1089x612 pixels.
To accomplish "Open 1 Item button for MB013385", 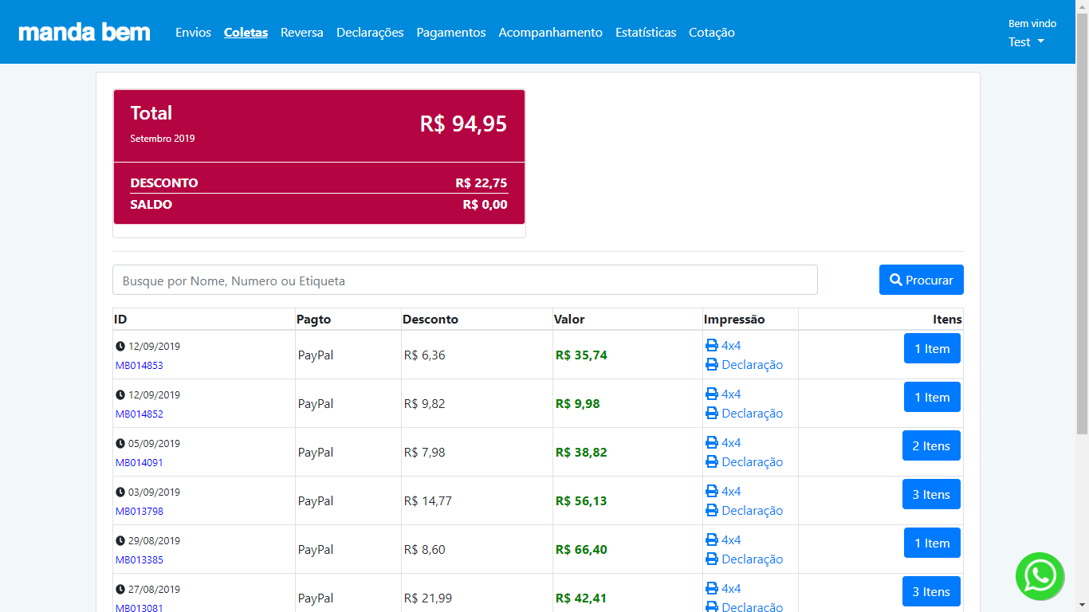I will (932, 543).
